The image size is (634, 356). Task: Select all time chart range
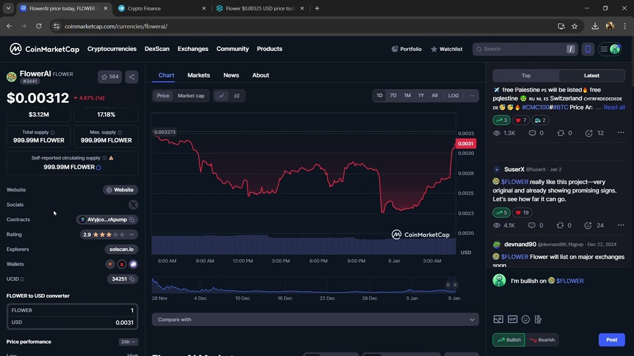click(x=434, y=95)
